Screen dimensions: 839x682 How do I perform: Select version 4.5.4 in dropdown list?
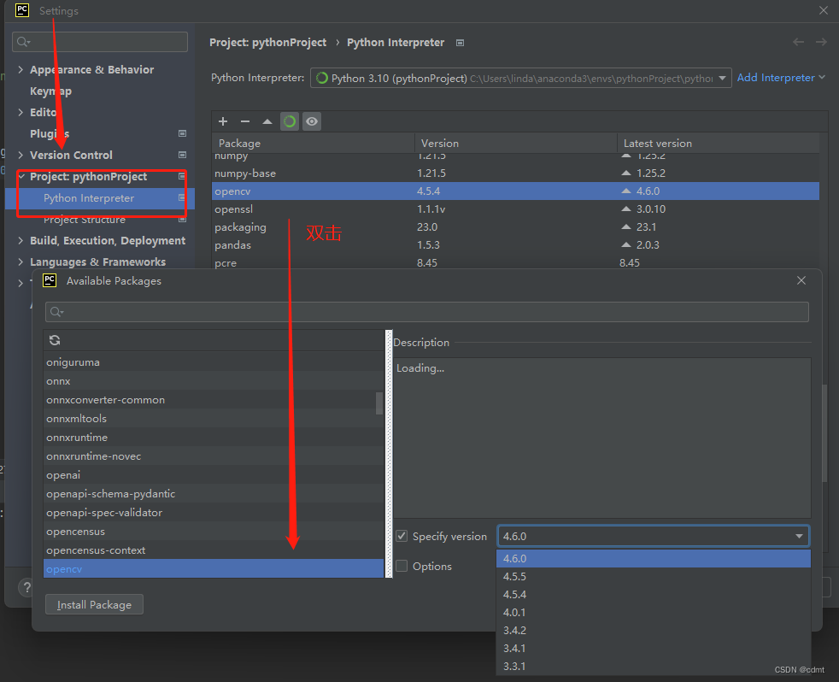point(654,594)
